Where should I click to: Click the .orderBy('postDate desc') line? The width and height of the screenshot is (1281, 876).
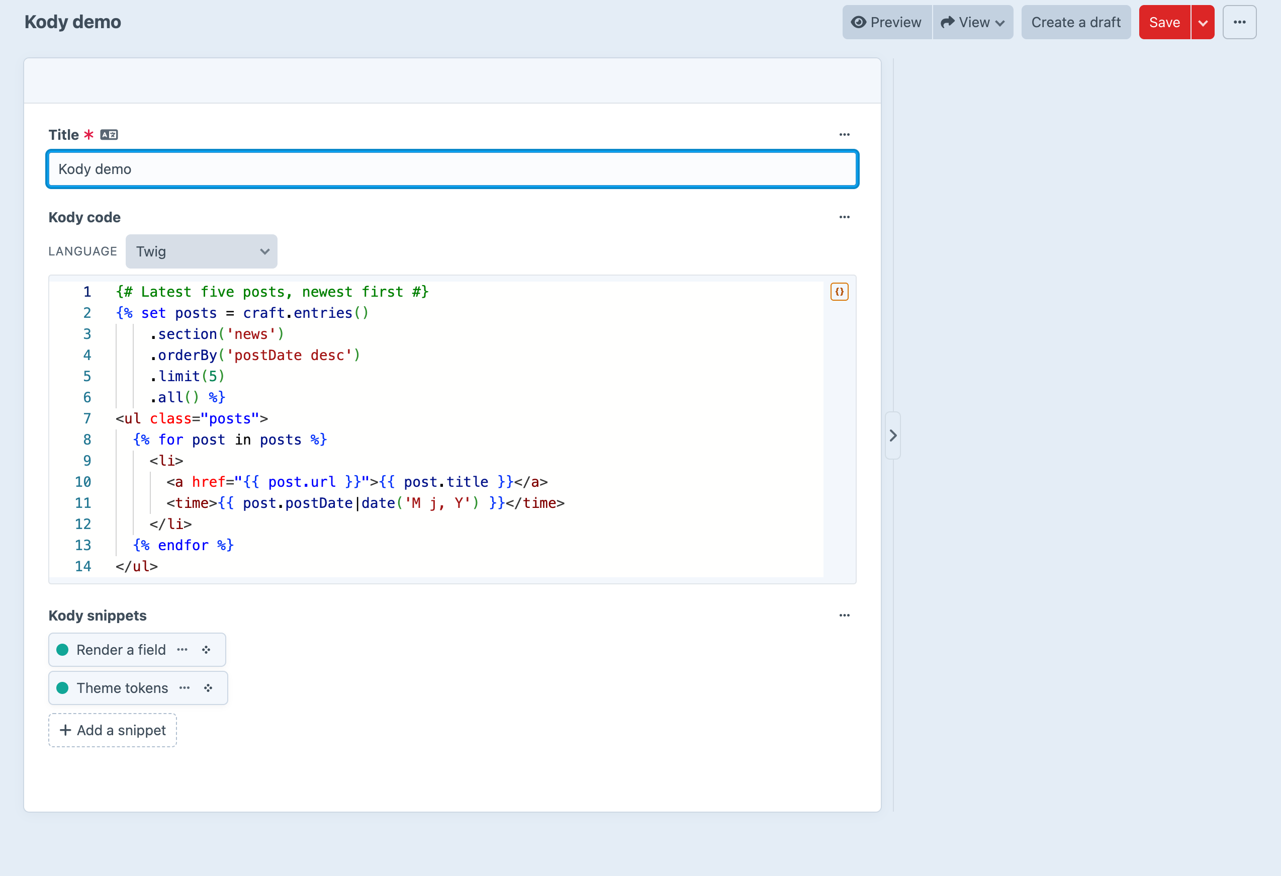(x=255, y=355)
